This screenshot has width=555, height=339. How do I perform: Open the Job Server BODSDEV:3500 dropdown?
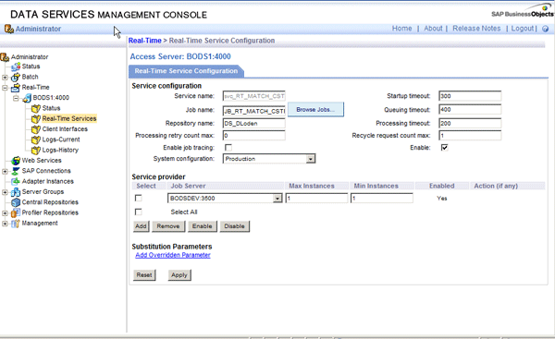(x=277, y=199)
